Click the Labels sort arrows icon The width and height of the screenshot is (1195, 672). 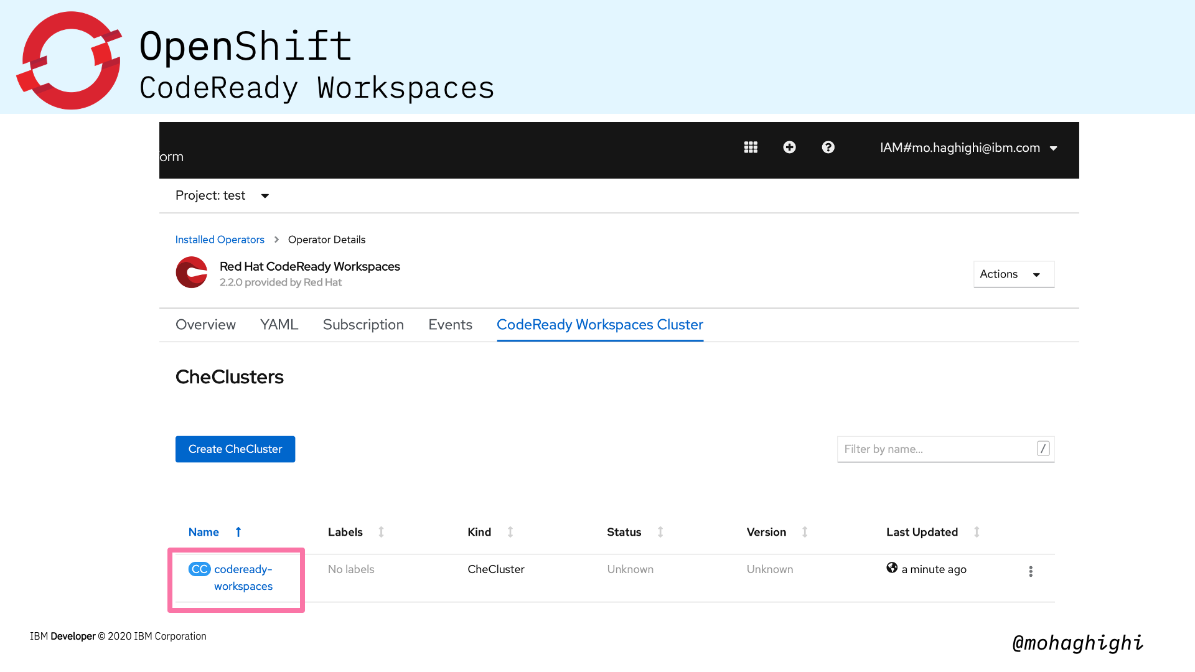(382, 532)
